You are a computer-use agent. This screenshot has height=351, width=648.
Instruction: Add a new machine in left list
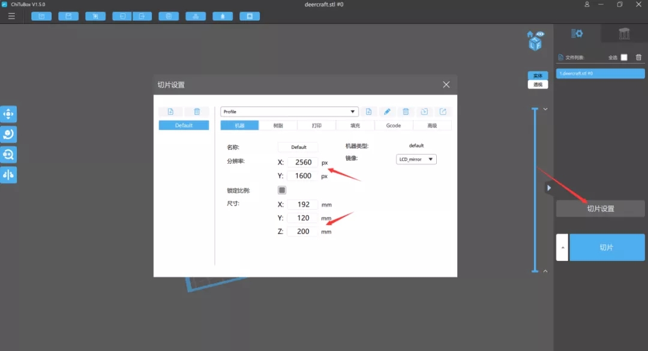[x=170, y=112]
